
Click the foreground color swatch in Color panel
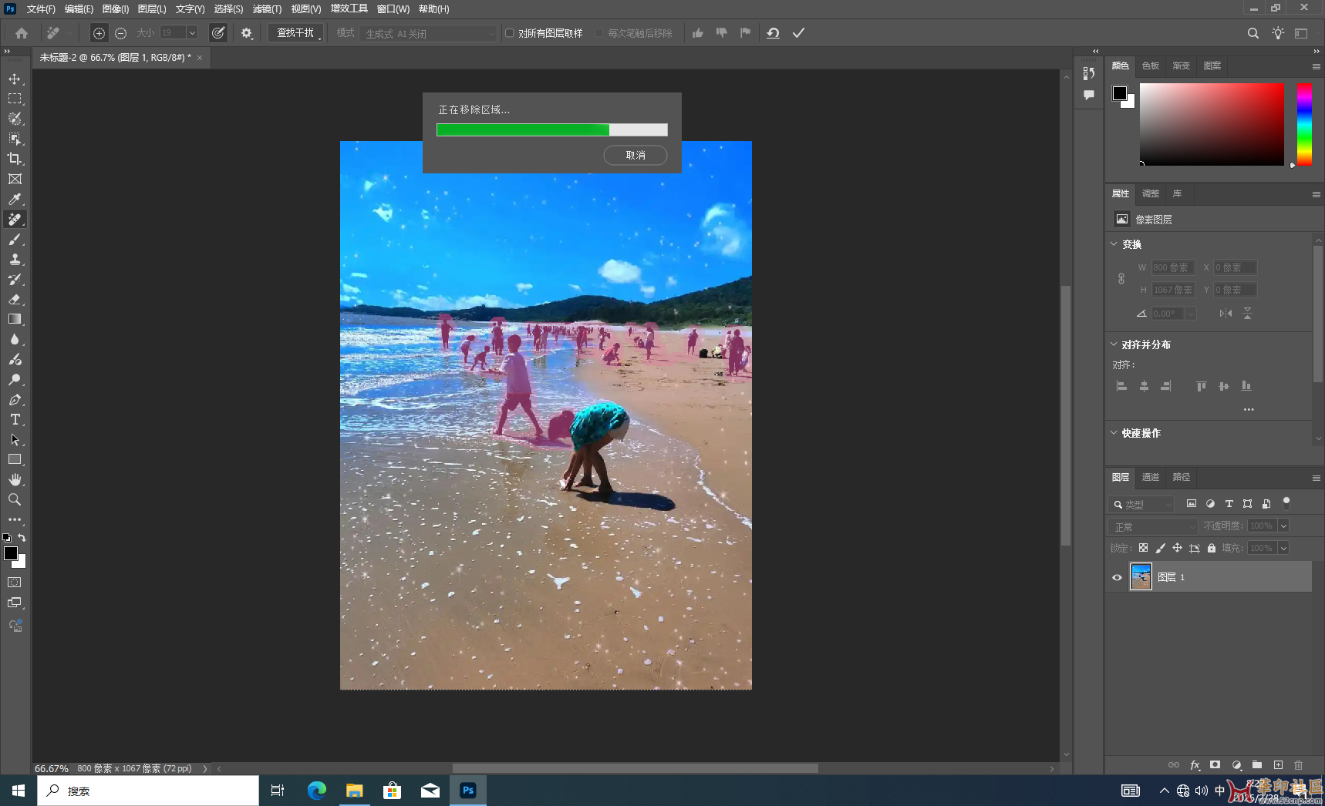point(1120,93)
